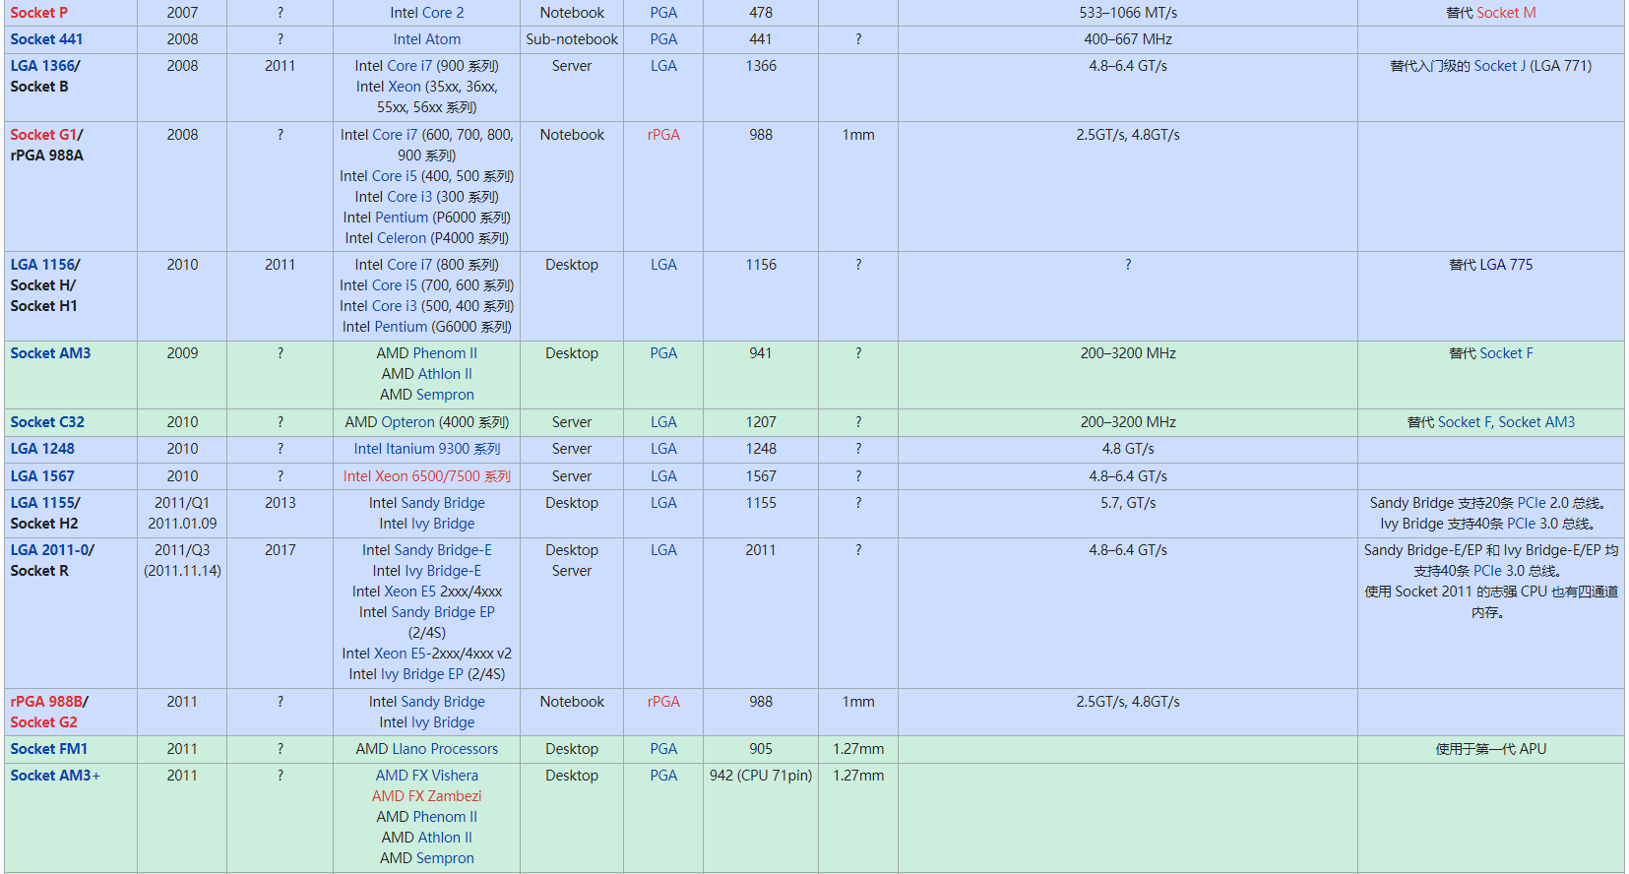Click the AMD FX Vishera link
Viewport: 1629px width, 874px height.
click(x=427, y=776)
